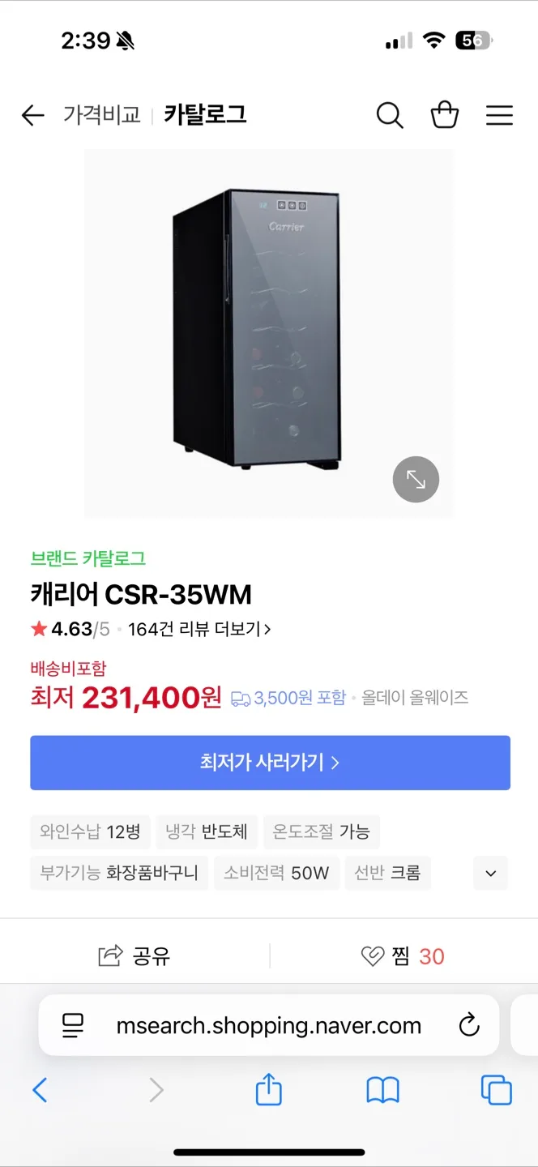Tap the 최저가 사러가기 button

[270, 763]
